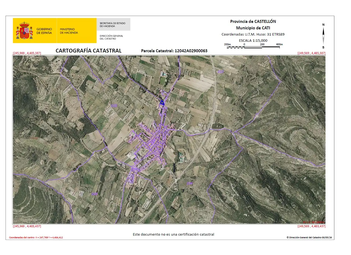The image size is (351, 255).
Task: Select bottom-right coordinate '[249,569 ; 4,483,437]'
Action: coord(311,226)
